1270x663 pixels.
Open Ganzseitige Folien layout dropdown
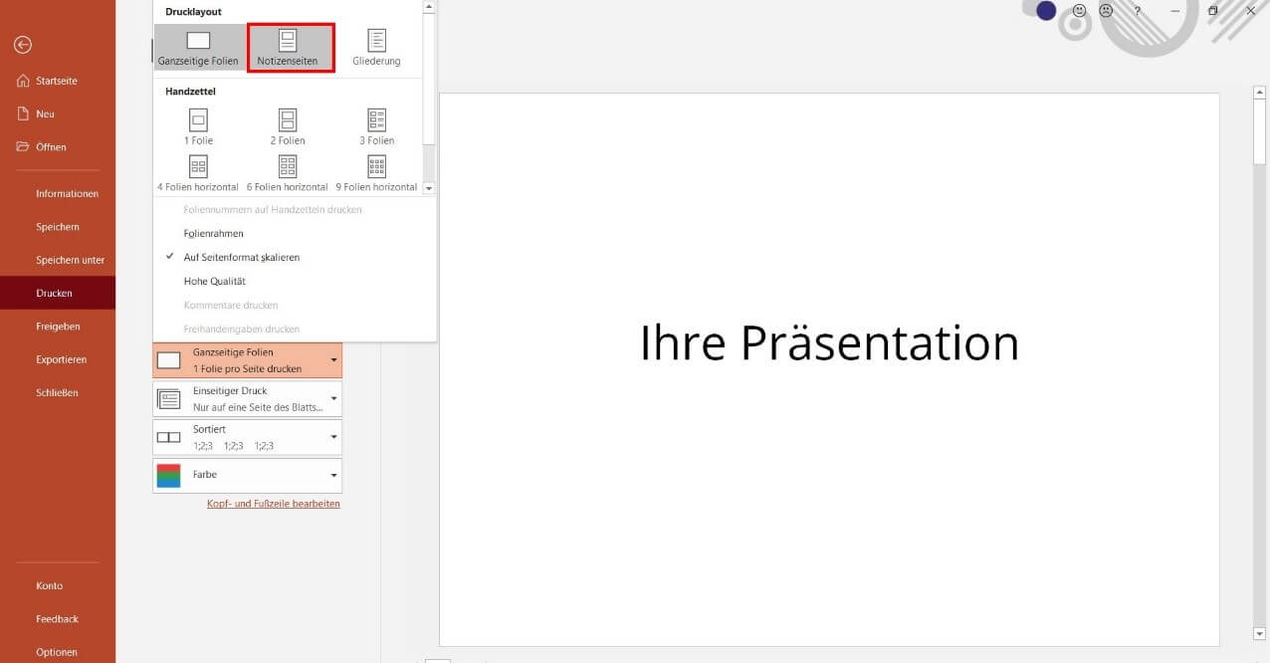[247, 360]
